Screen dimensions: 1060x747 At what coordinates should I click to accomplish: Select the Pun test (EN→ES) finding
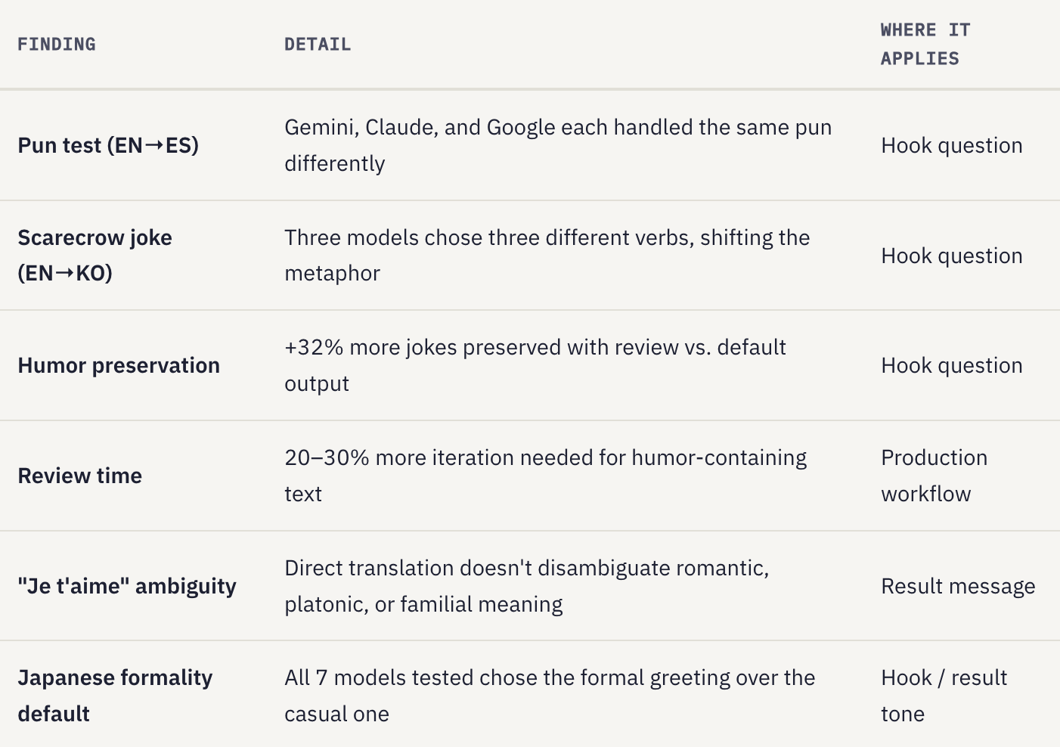coord(108,145)
